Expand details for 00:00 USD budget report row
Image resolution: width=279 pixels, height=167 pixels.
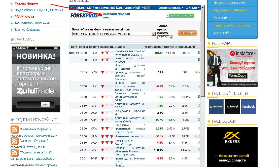(199, 52)
